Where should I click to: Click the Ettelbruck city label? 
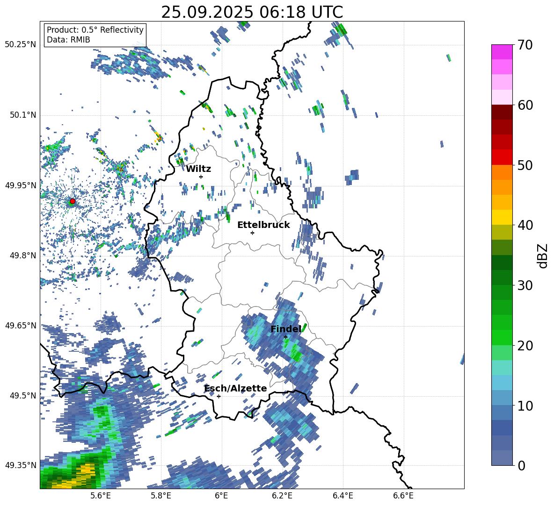coord(263,225)
